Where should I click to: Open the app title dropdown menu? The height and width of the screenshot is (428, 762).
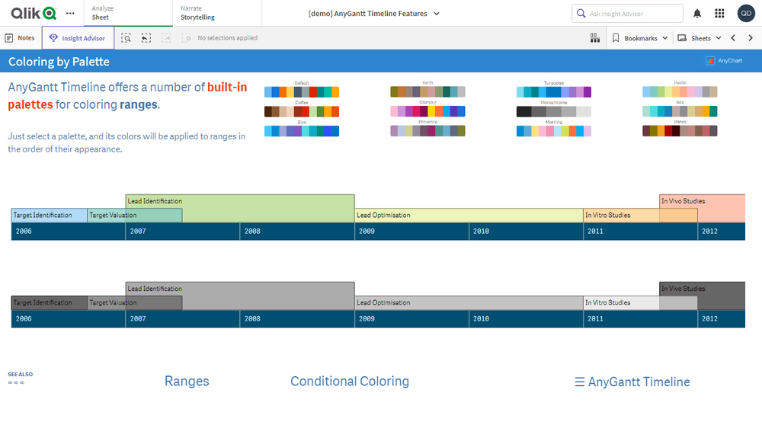[x=373, y=14]
